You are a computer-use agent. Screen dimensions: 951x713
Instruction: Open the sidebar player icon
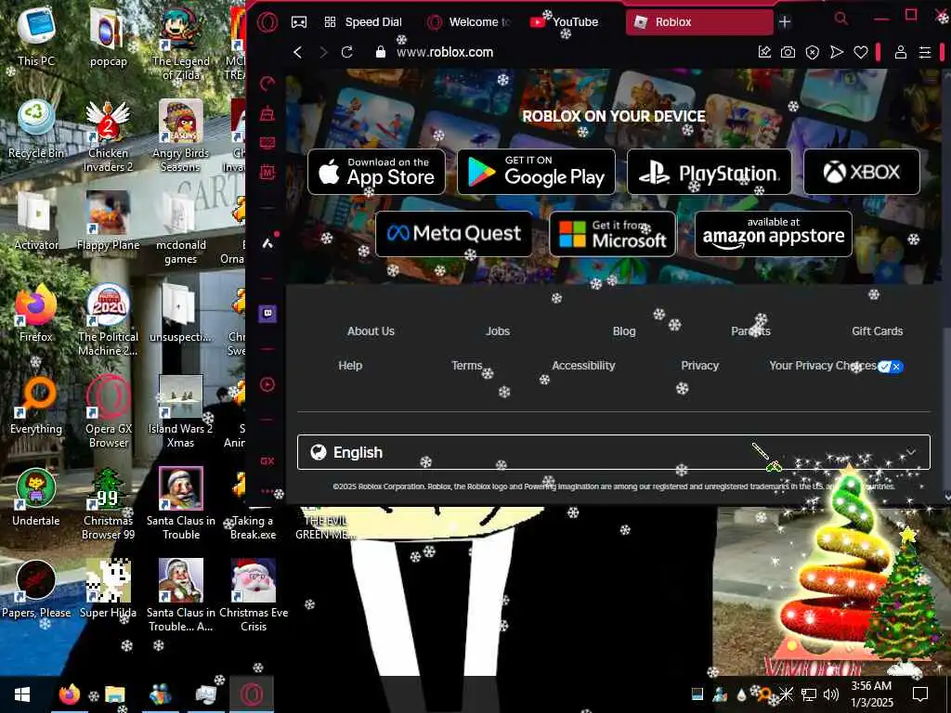[x=267, y=384]
